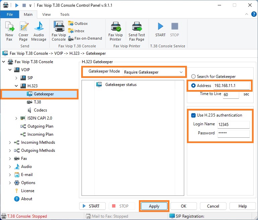Viewport: 258px width, 220px height.
Task: Click the bottom STOP button
Action: (x=122, y=206)
